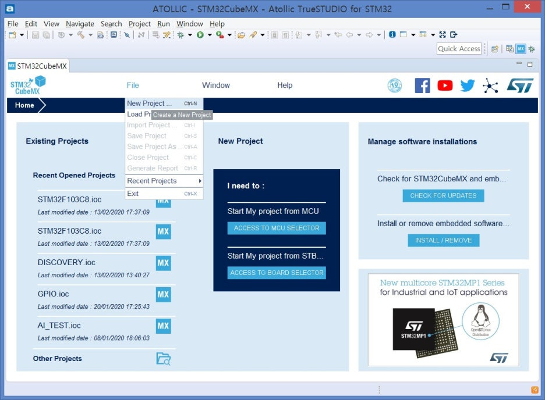Viewport: 545px width, 400px height.
Task: Switch to the MX CubeMX perspective
Action: (521, 49)
